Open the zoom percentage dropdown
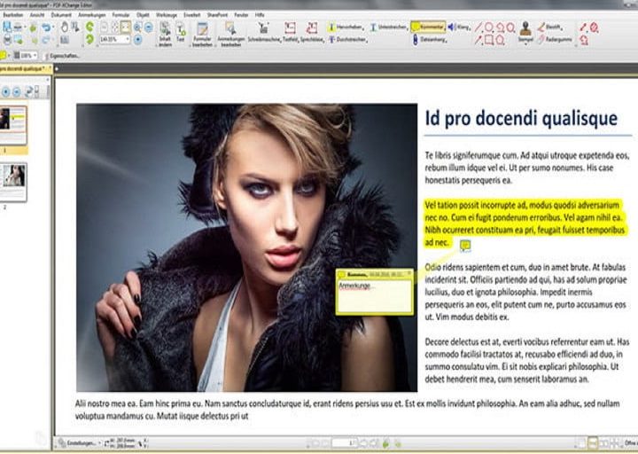The image size is (638, 454). click(128, 40)
